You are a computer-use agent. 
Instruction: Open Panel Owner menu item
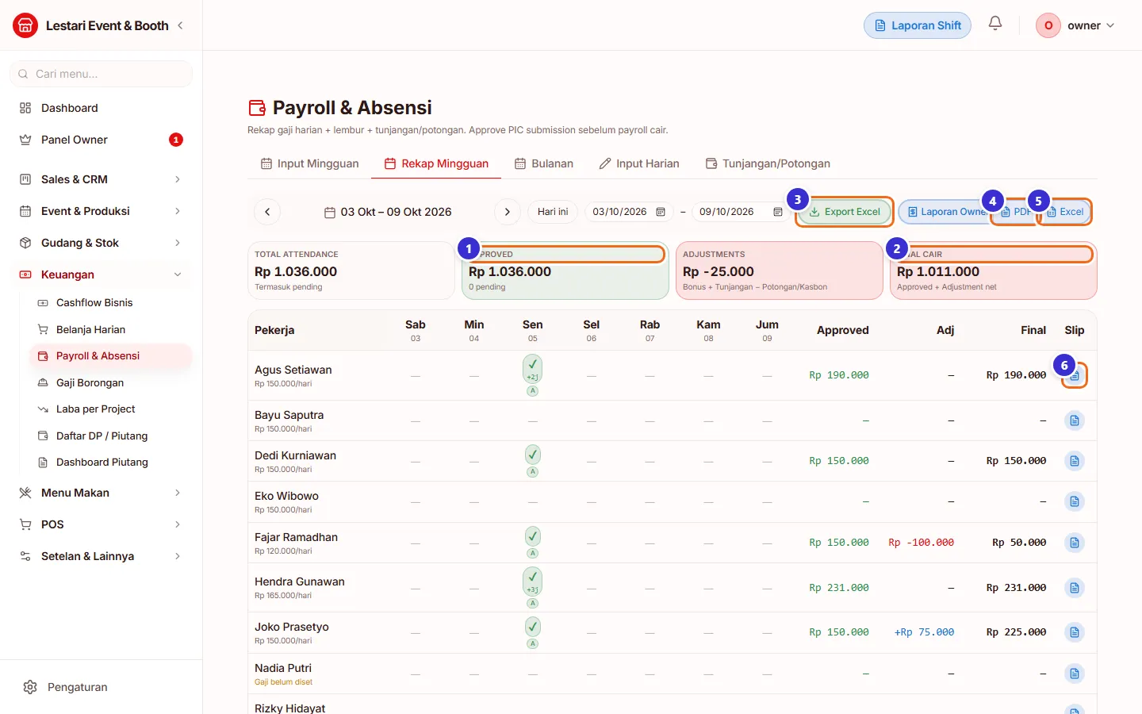pyautogui.click(x=102, y=140)
